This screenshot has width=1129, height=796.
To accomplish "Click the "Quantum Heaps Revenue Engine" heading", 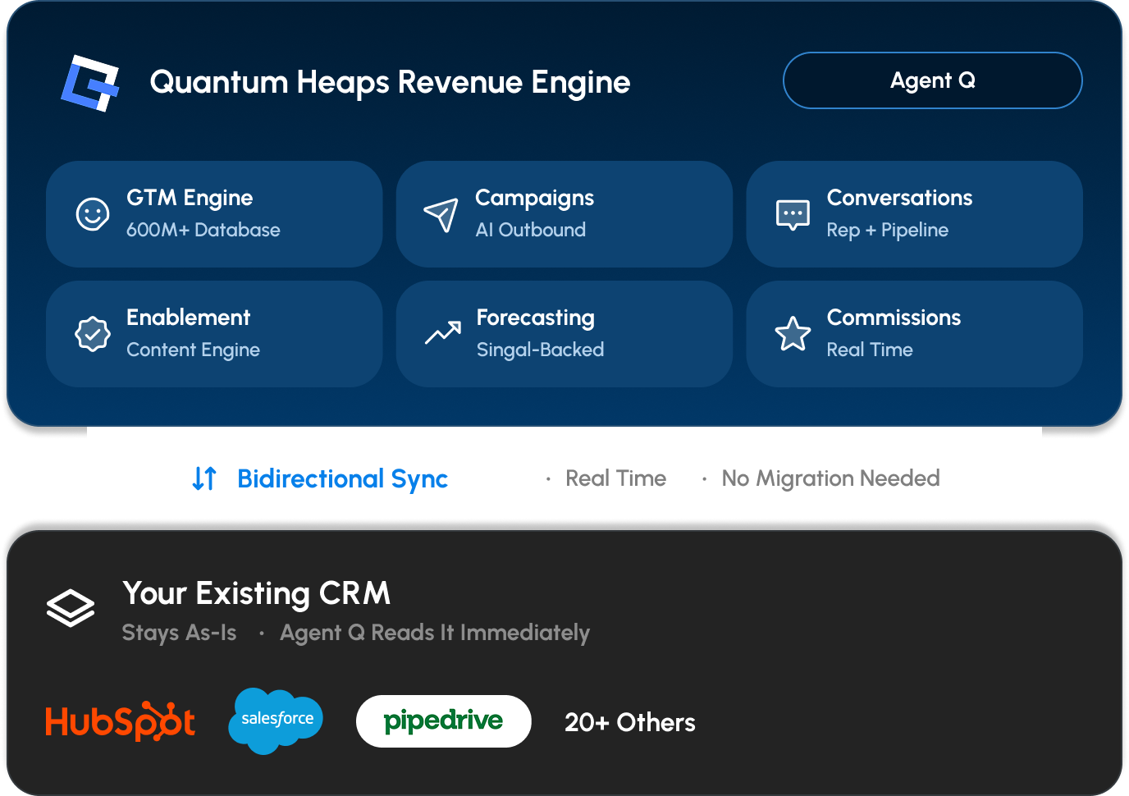I will pyautogui.click(x=390, y=82).
